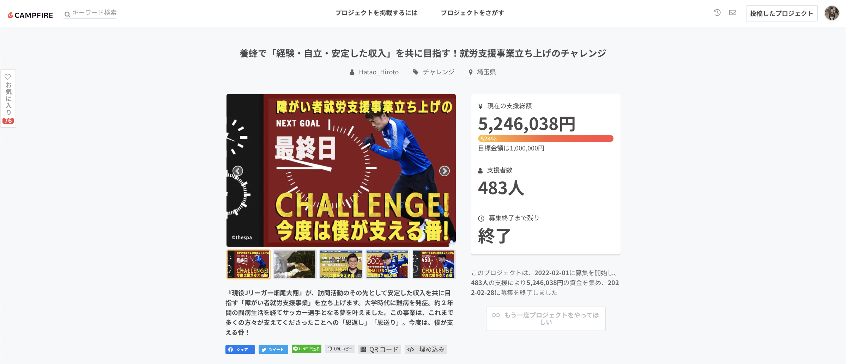Click もう一度プロジェクトをやってほしい button
This screenshot has width=846, height=364.
[545, 319]
